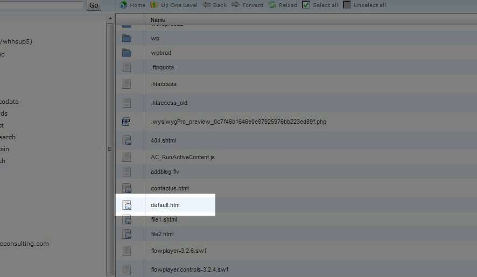Select the default.htm file name
The width and height of the screenshot is (477, 277).
[x=165, y=205]
